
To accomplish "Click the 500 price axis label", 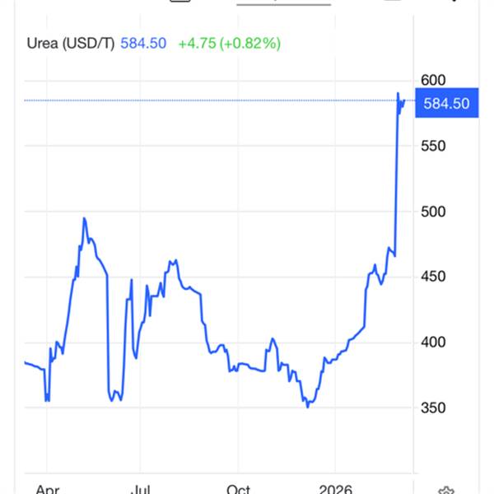I will [433, 212].
